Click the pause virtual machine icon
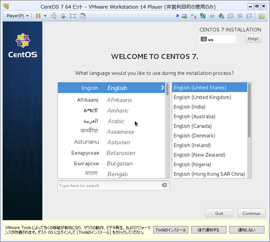This screenshot has height=242, width=270. (38, 16)
